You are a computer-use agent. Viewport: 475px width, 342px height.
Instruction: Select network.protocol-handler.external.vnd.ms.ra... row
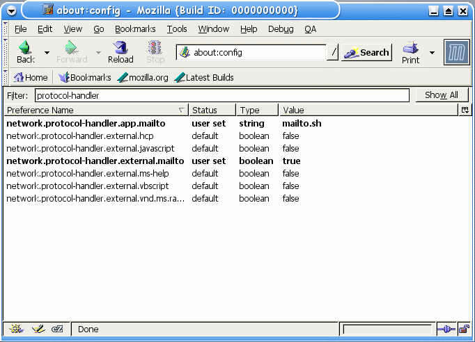(238, 198)
